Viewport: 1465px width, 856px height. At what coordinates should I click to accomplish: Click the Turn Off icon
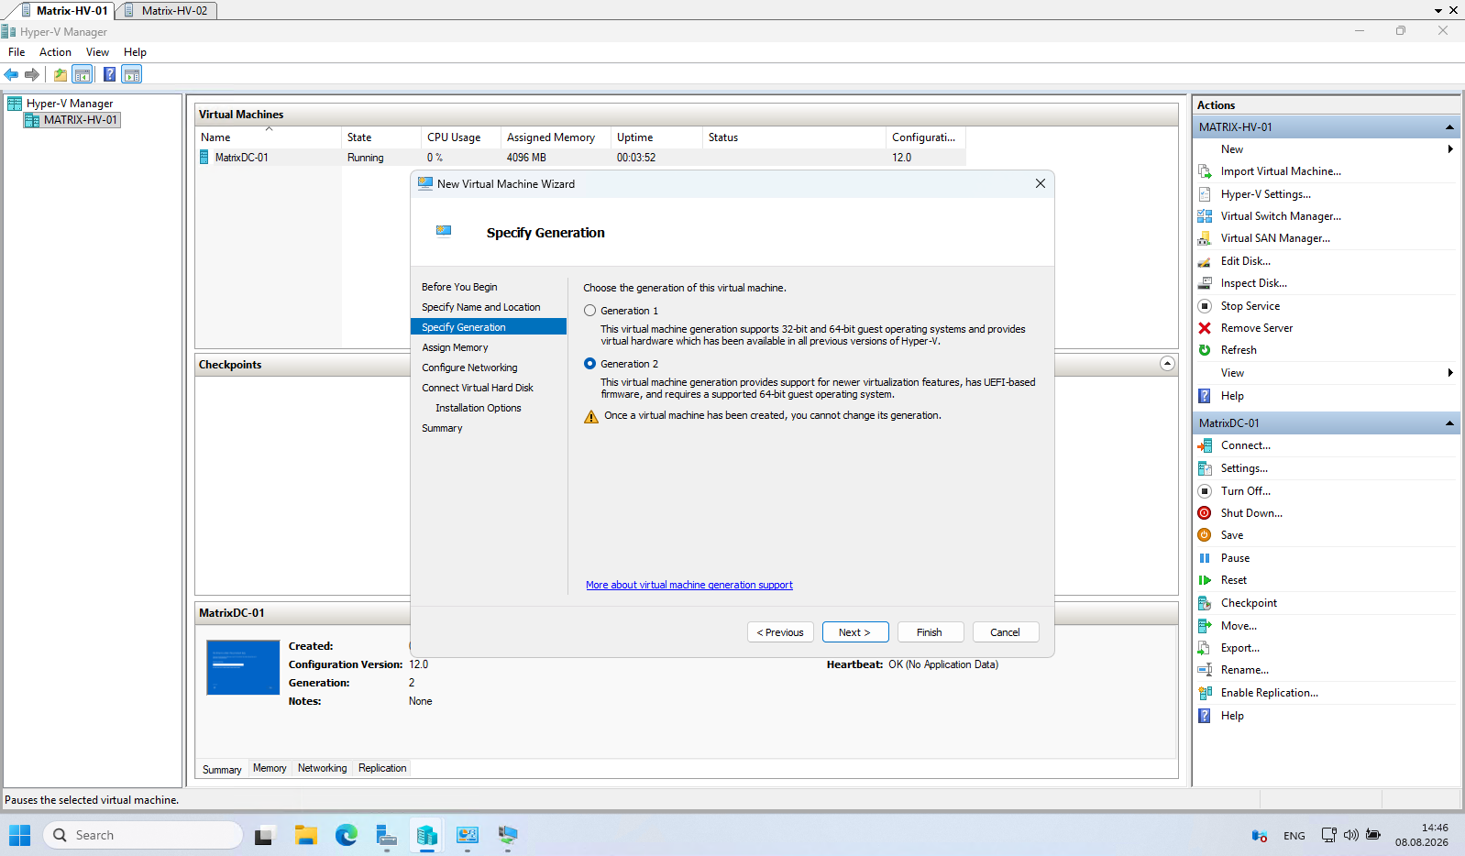point(1205,491)
